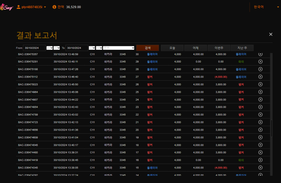Select the 오늘 today filter
The height and width of the screenshot is (183, 281).
(172, 48)
